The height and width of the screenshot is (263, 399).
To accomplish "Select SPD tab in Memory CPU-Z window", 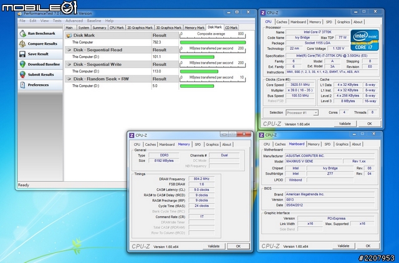I will tap(198, 145).
